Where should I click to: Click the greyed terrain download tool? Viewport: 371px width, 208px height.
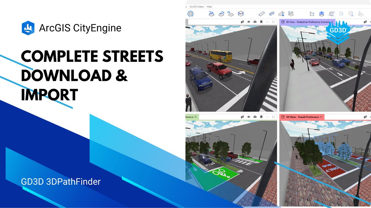coord(360,14)
